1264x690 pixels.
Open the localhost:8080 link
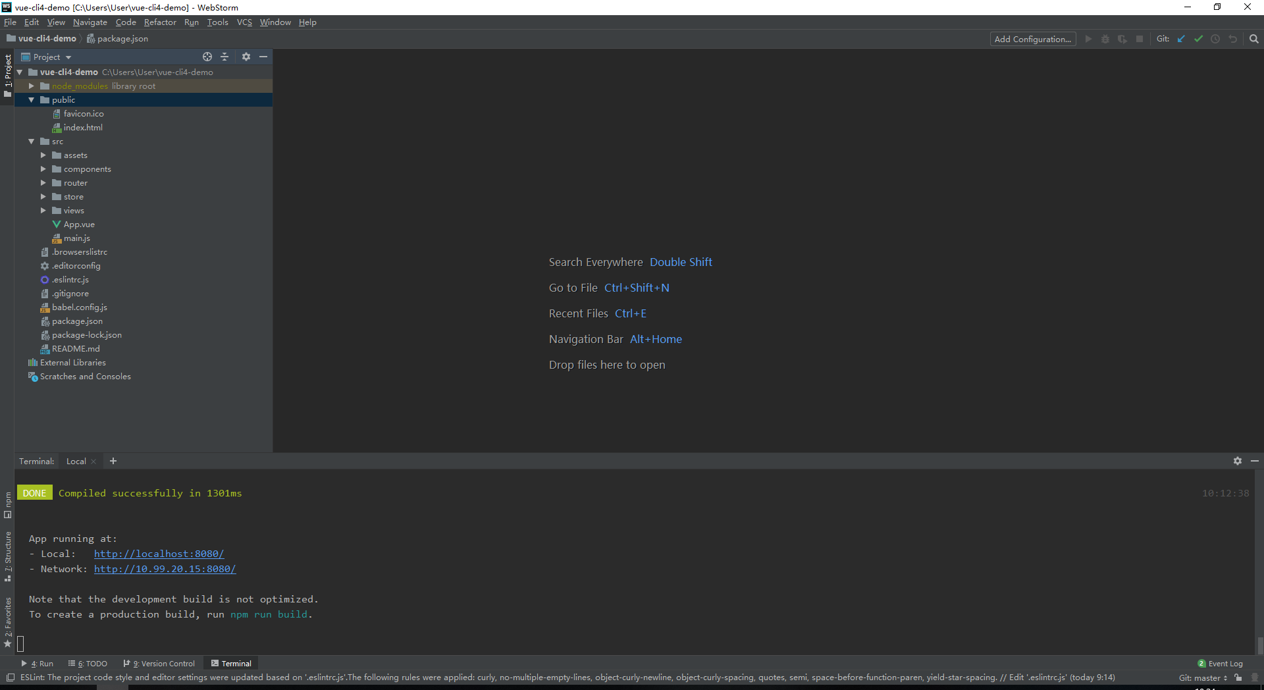[159, 554]
